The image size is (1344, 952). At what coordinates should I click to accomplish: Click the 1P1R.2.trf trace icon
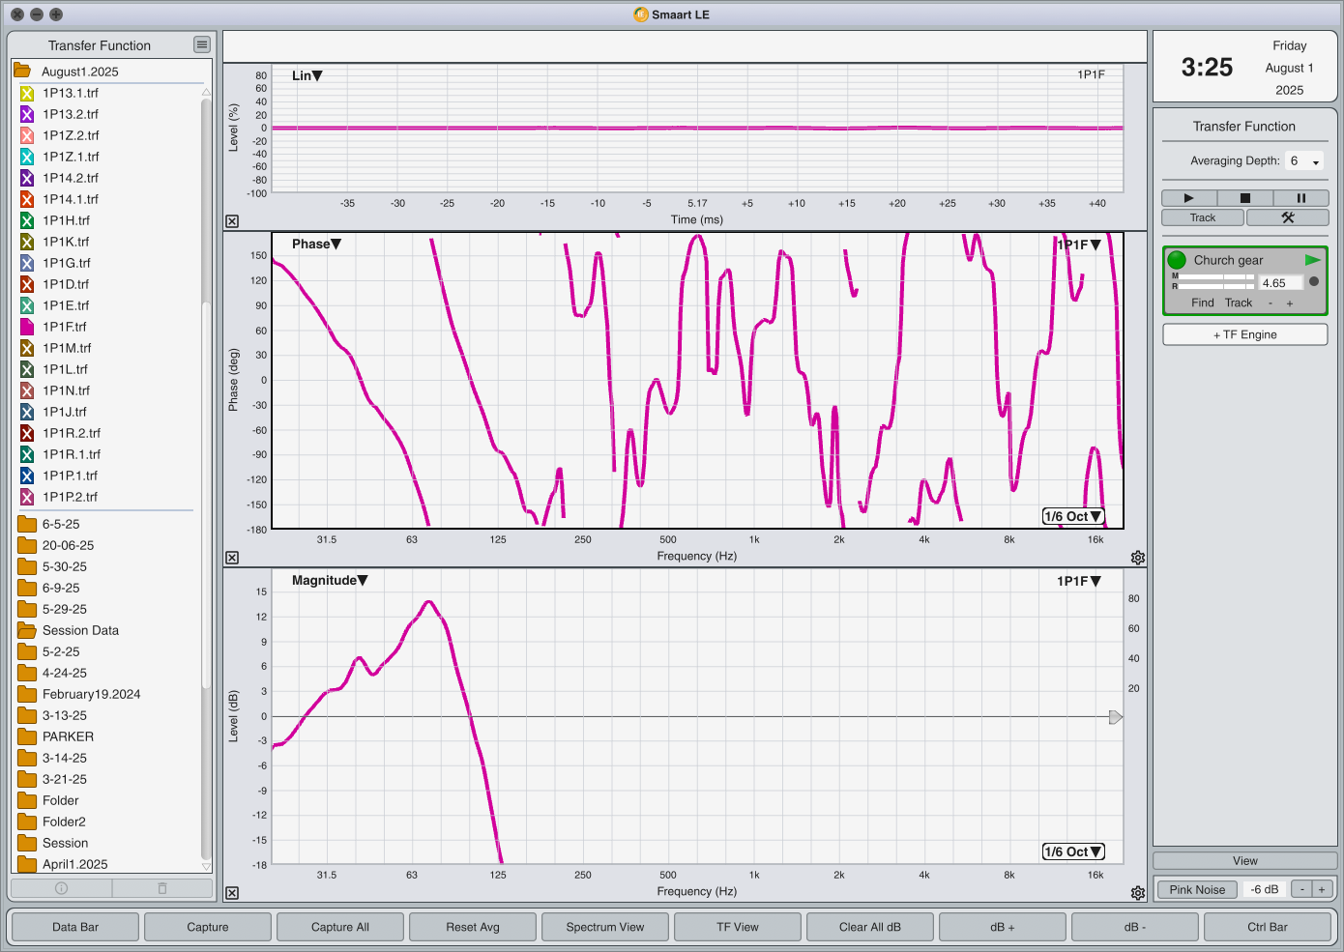[27, 433]
